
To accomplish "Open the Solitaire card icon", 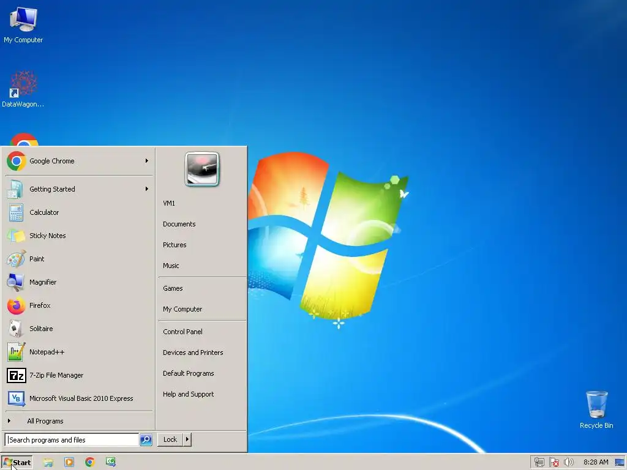I will point(15,329).
